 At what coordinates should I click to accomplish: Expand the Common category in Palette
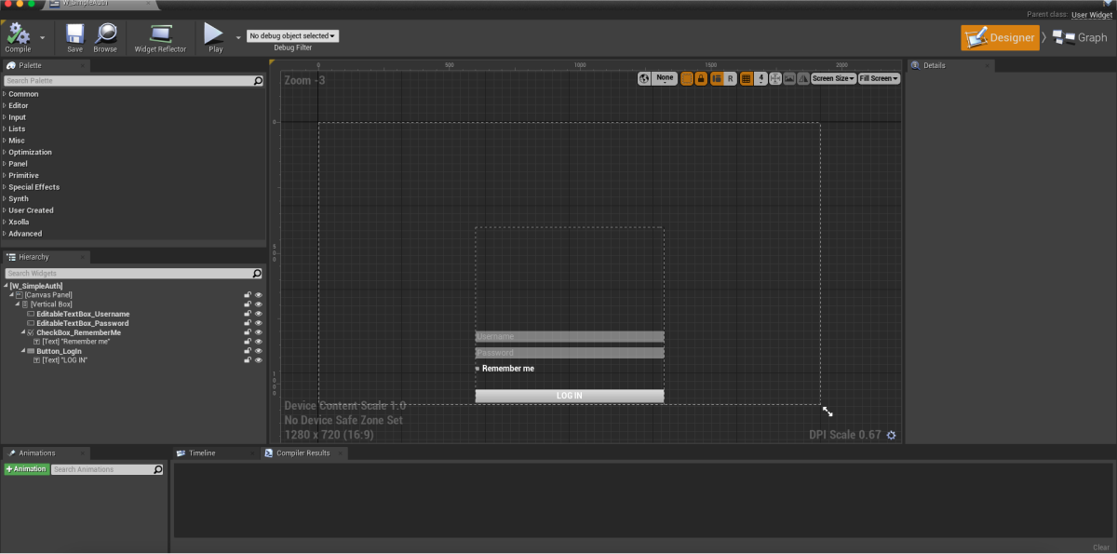[23, 94]
